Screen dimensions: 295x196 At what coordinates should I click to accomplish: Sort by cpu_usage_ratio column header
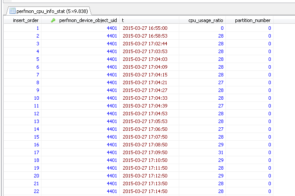[202, 20]
